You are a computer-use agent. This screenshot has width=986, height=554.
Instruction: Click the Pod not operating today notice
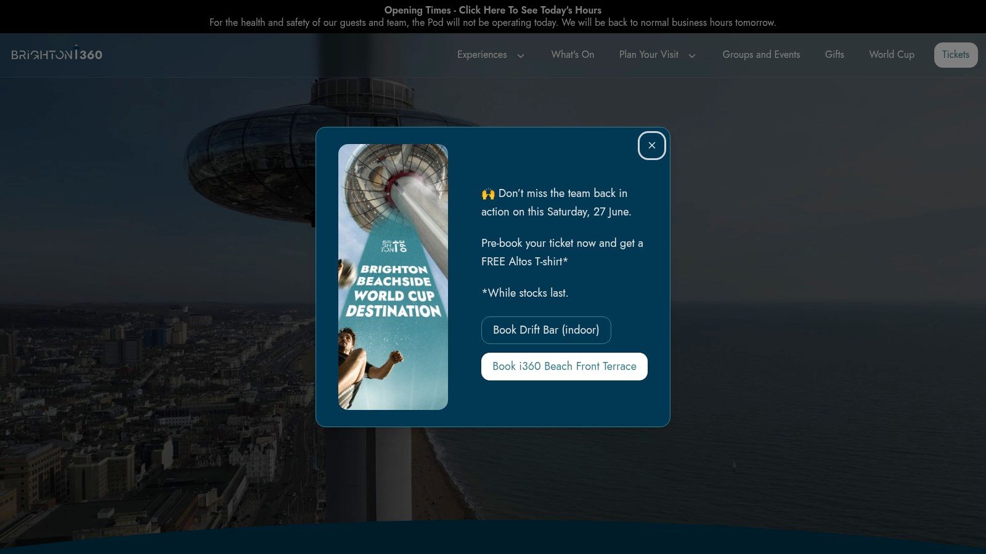pos(493,23)
